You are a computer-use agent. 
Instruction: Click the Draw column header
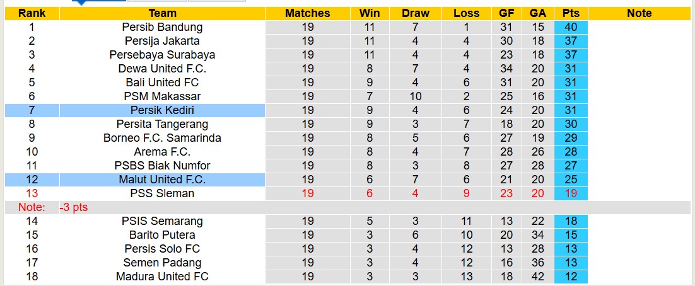pyautogui.click(x=416, y=13)
